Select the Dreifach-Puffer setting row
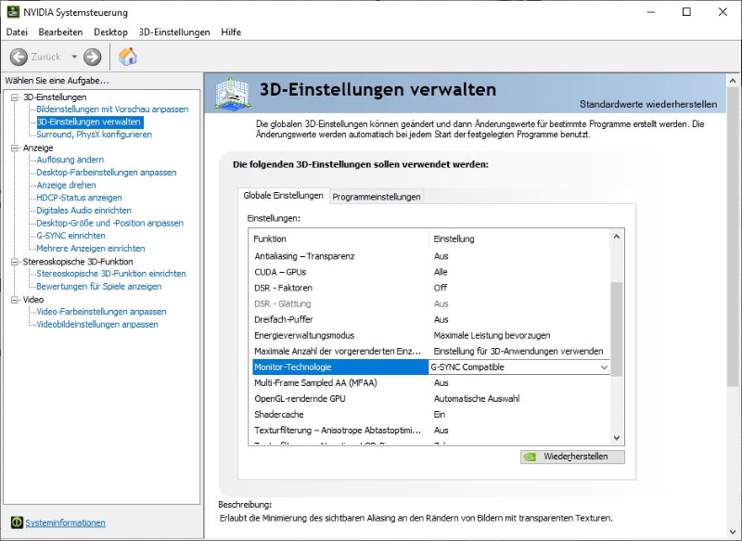Image resolution: width=742 pixels, height=541 pixels. click(x=431, y=319)
